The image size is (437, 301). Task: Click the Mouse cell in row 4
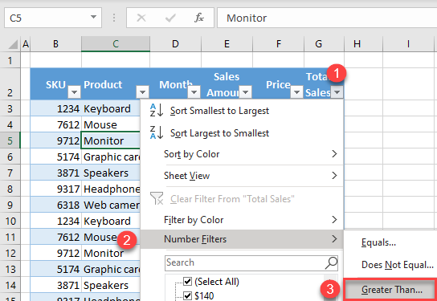click(111, 124)
